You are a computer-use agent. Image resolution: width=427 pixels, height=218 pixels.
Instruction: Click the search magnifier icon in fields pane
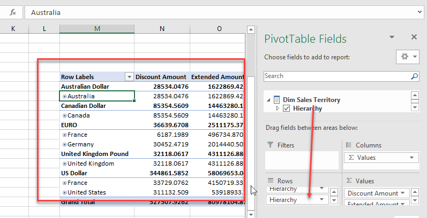pyautogui.click(x=414, y=76)
